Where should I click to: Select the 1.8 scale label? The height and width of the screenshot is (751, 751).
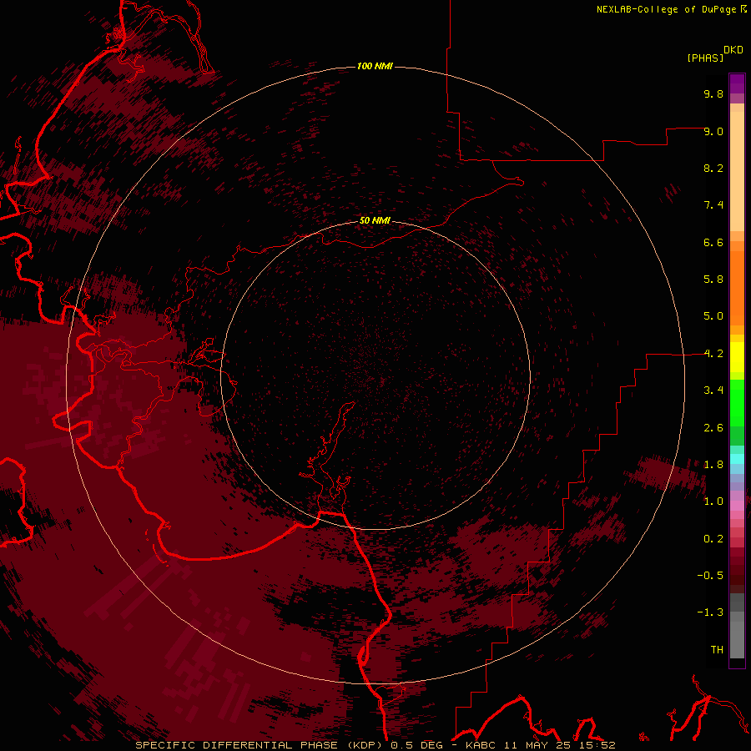click(x=713, y=465)
